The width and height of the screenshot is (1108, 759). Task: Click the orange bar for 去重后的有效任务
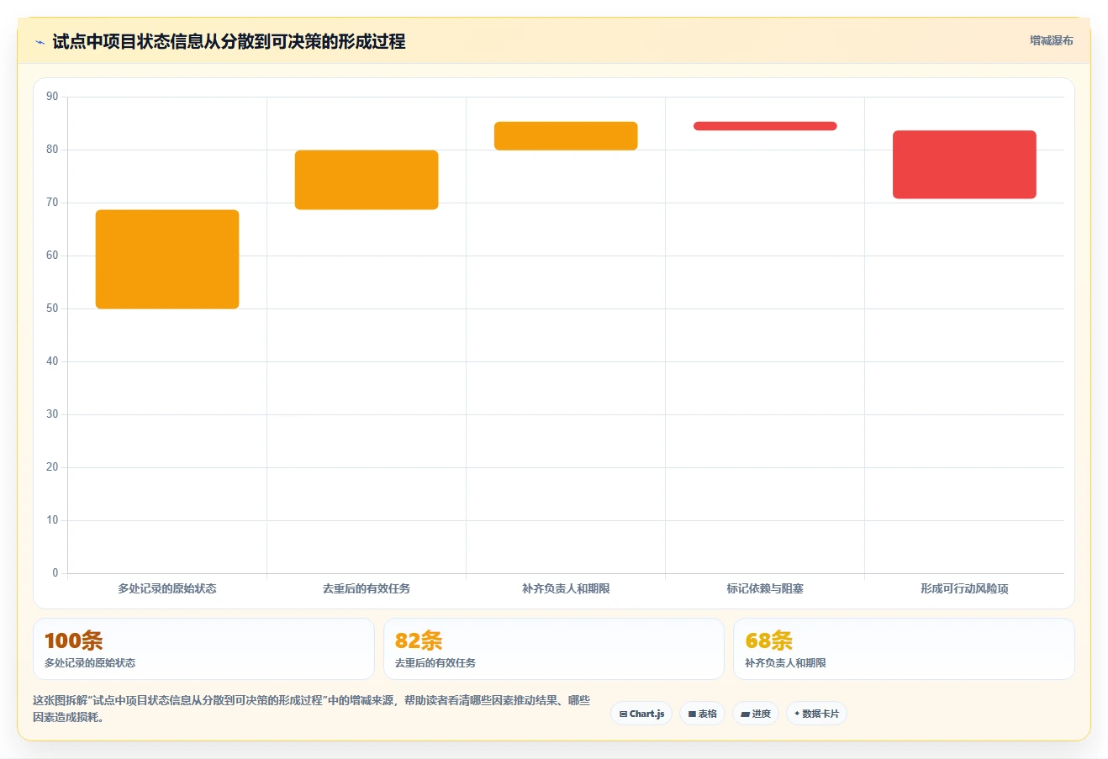tap(367, 180)
